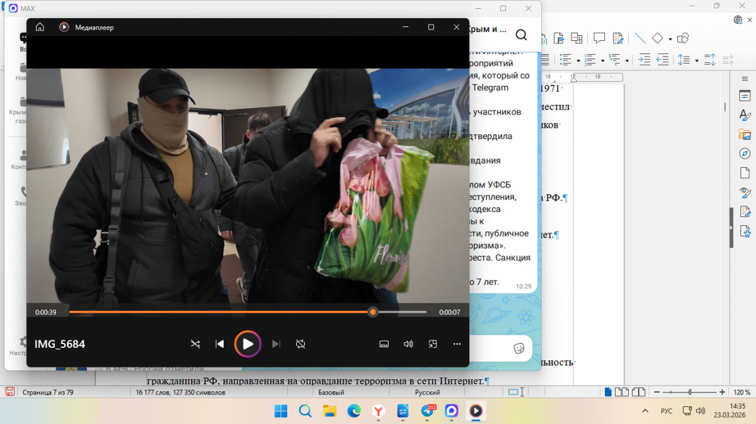This screenshot has width=756, height=424.
Task: Open Yandex Browser from taskbar
Action: pos(378,411)
